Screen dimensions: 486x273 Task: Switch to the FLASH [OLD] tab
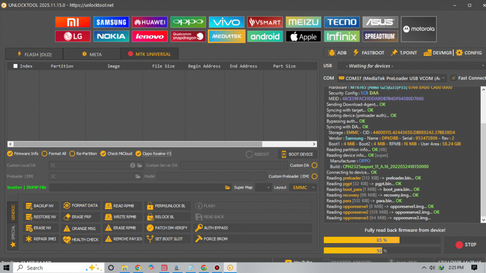(x=34, y=54)
